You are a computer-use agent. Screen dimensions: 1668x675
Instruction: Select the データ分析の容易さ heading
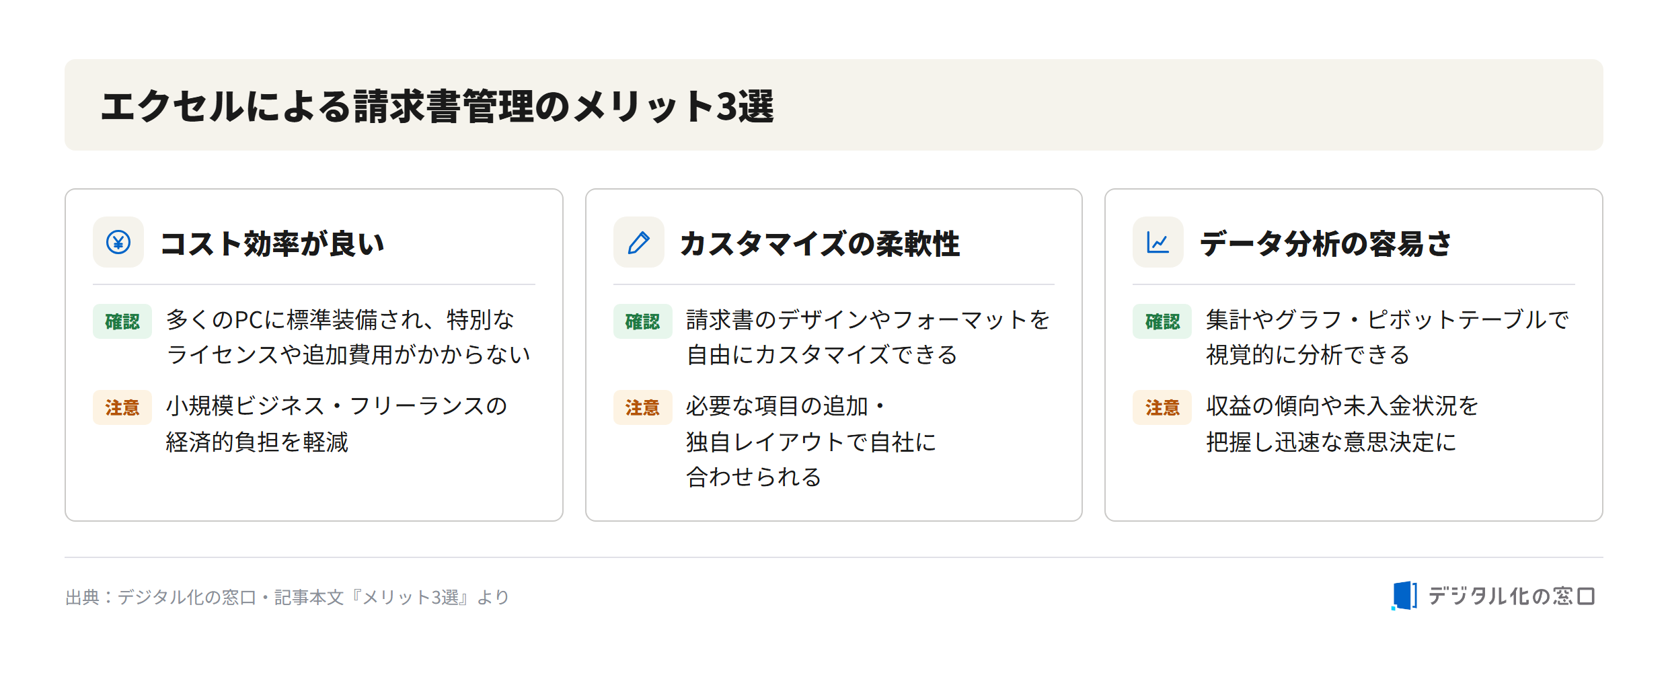(1326, 243)
